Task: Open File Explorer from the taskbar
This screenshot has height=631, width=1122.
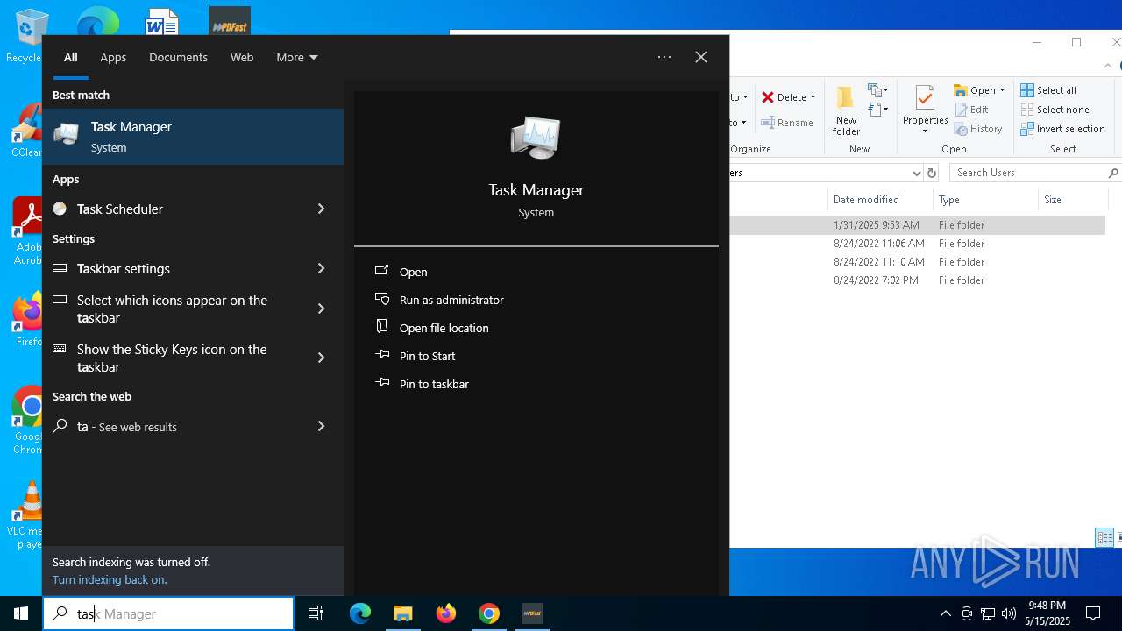Action: (x=403, y=613)
